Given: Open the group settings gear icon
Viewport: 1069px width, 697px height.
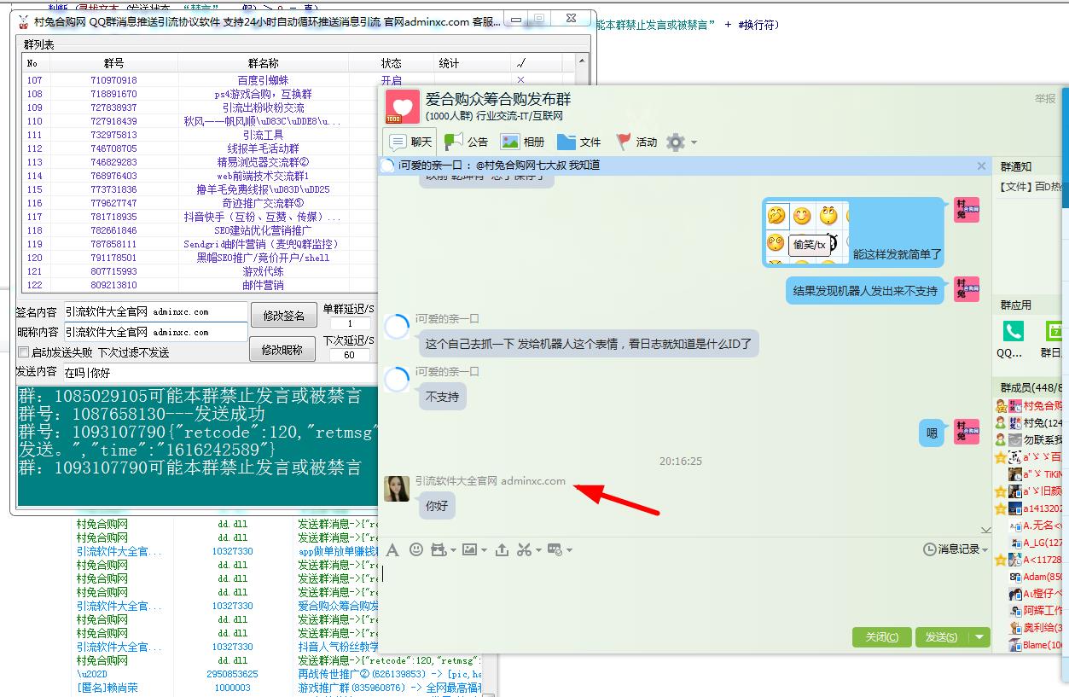Looking at the screenshot, I should click(674, 142).
